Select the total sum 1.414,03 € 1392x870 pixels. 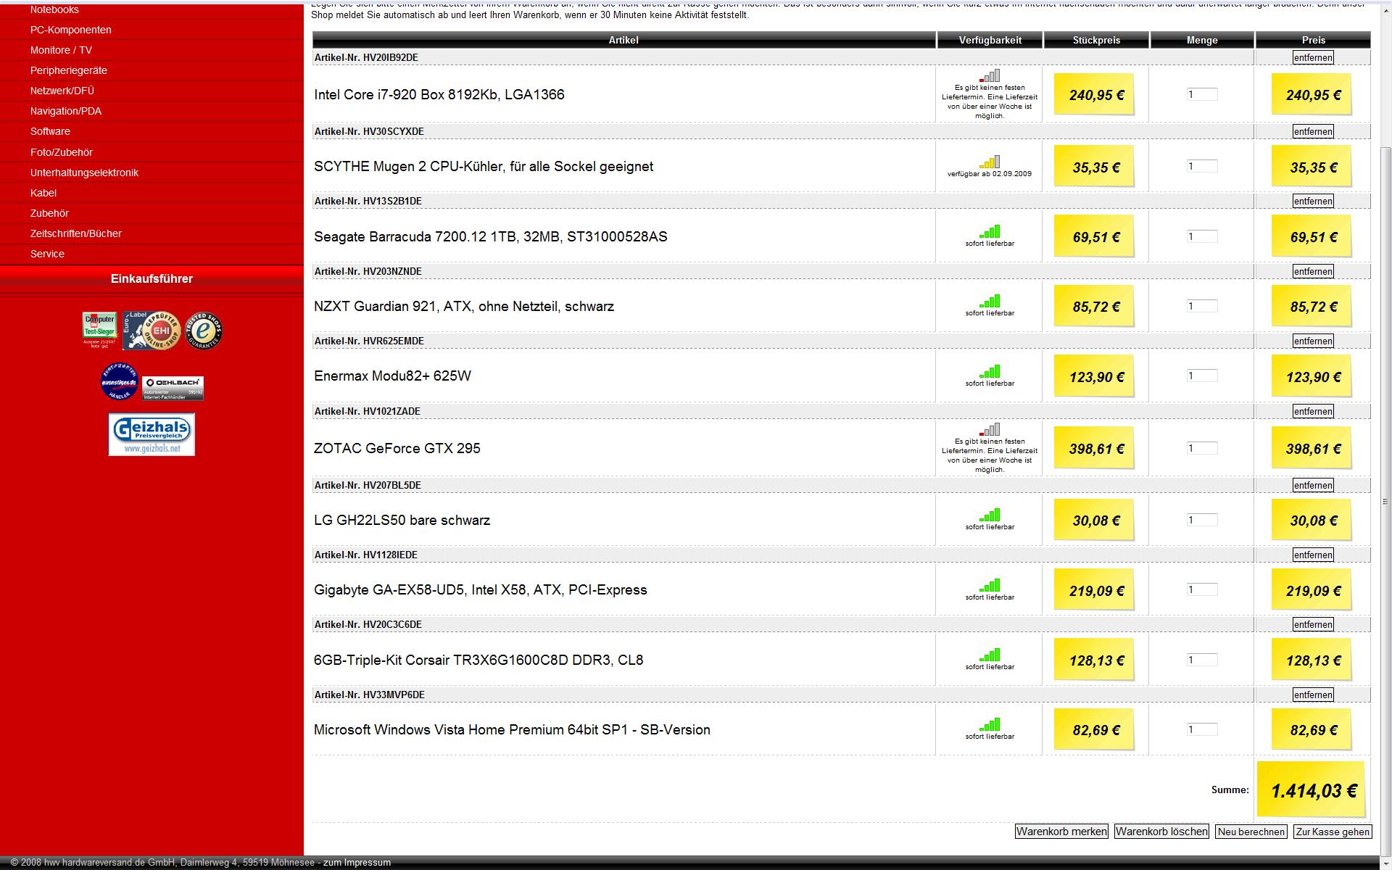(1313, 790)
